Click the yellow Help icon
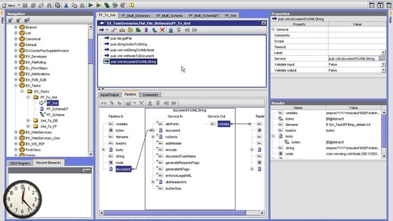This screenshot has height=221, width=393. (131, 5)
